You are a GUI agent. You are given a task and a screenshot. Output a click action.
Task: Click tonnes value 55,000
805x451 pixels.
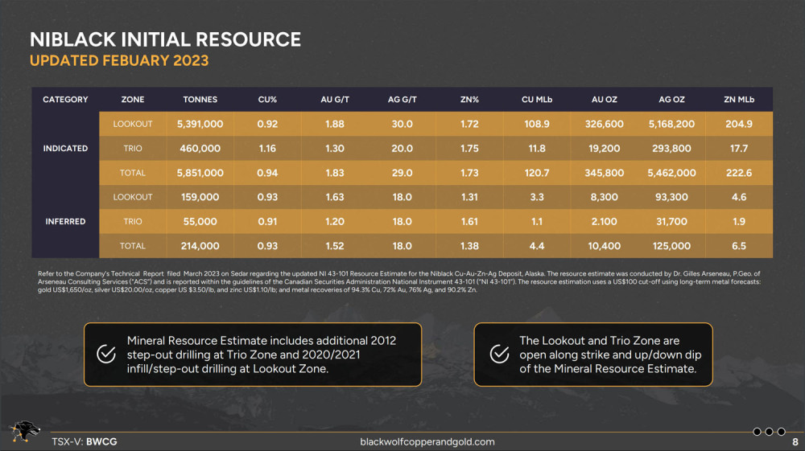(x=200, y=221)
